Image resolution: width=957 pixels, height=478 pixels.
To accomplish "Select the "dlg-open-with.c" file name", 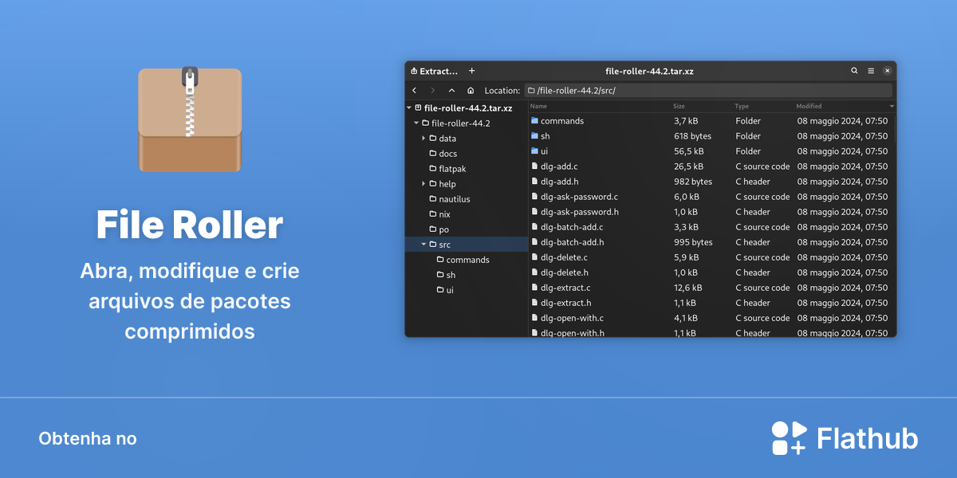I will (572, 318).
